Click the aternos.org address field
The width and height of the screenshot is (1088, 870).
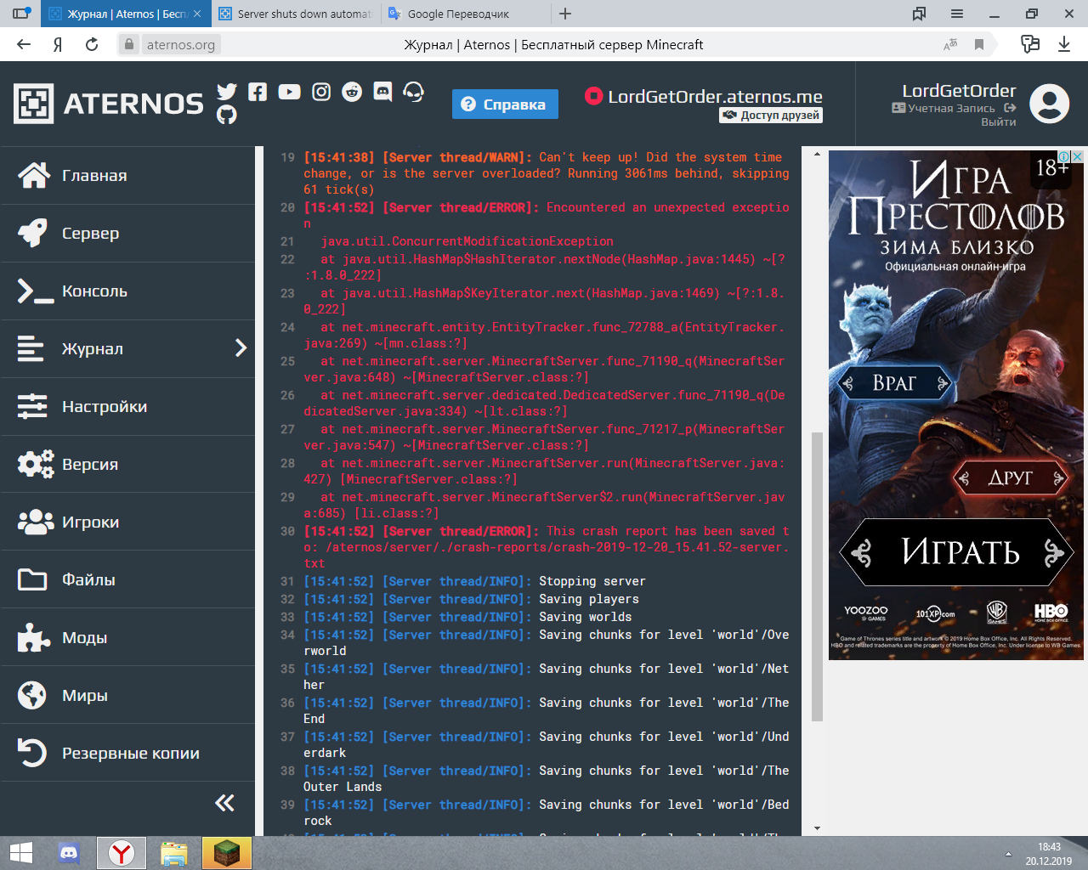click(181, 44)
